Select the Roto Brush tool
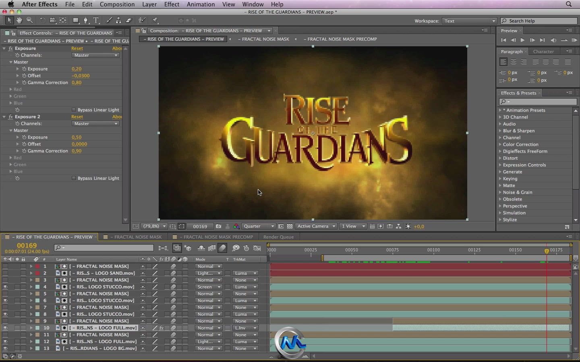580x362 pixels. 142,20
